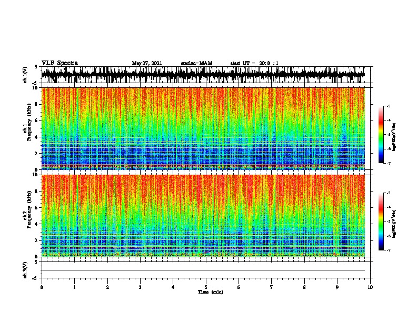Click the flat ch.3 voltage trace line

(x=203, y=270)
